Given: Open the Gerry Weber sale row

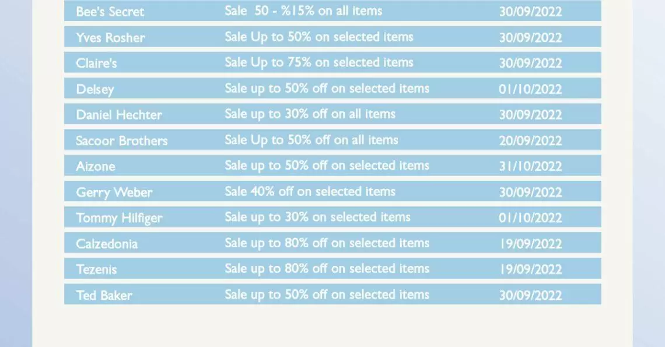Looking at the screenshot, I should pos(332,191).
